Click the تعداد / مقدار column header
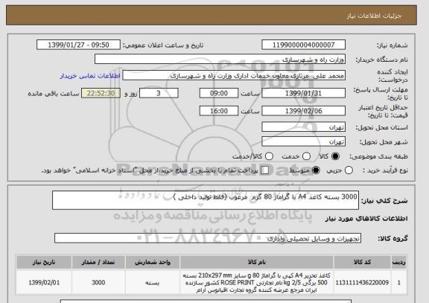 click(x=98, y=262)
